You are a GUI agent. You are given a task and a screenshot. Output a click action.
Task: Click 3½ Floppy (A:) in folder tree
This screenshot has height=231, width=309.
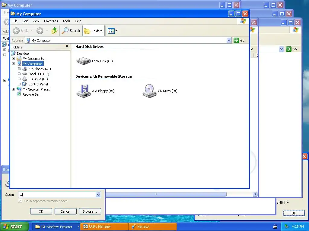click(x=40, y=69)
